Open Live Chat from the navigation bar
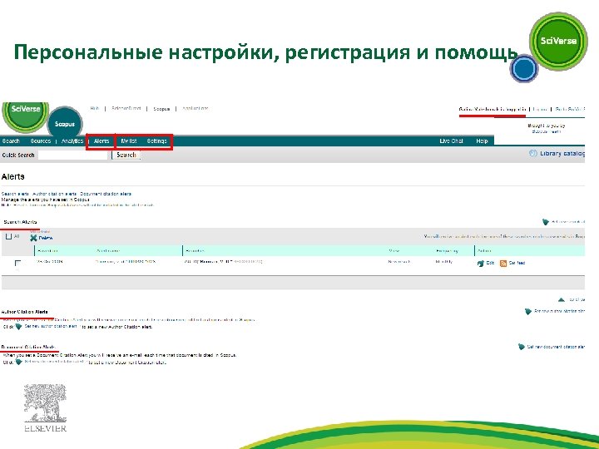599x449 pixels. click(x=451, y=141)
